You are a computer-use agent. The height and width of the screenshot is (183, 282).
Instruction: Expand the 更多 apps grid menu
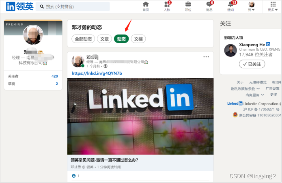pyautogui.click(x=273, y=6)
